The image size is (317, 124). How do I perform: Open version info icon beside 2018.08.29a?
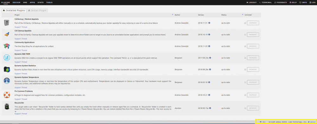[210, 69]
